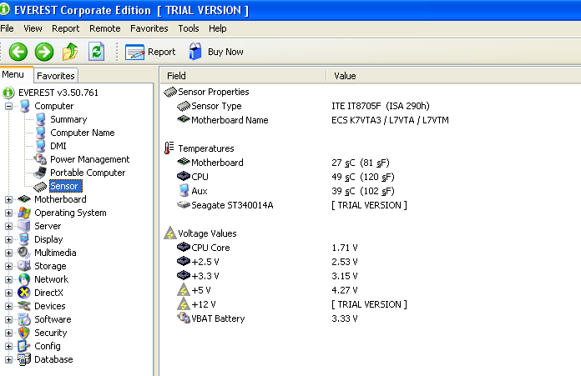The image size is (581, 376).
Task: Click the Config tree icon
Action: (24, 346)
